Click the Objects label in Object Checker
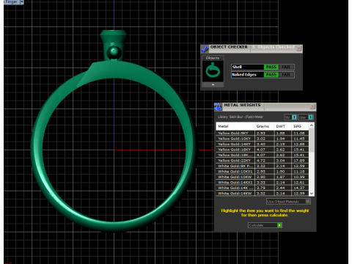Image resolution: width=352 pixels, height=264 pixels. coord(213,58)
